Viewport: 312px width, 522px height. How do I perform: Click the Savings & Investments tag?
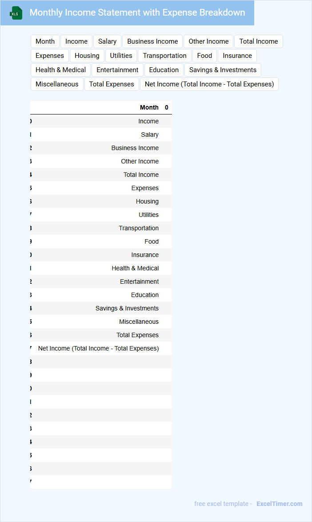(223, 70)
